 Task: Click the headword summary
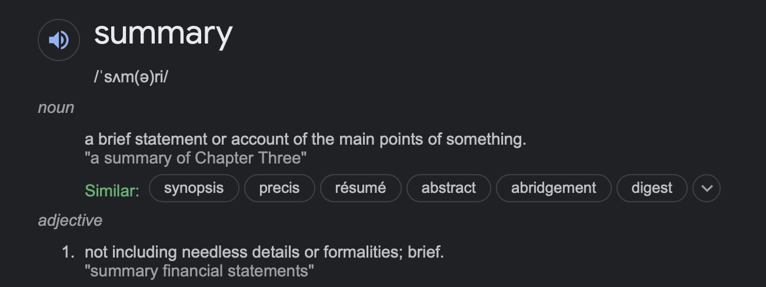(x=163, y=34)
